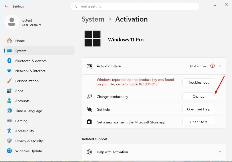Click the Open Get Help button

[198, 109]
